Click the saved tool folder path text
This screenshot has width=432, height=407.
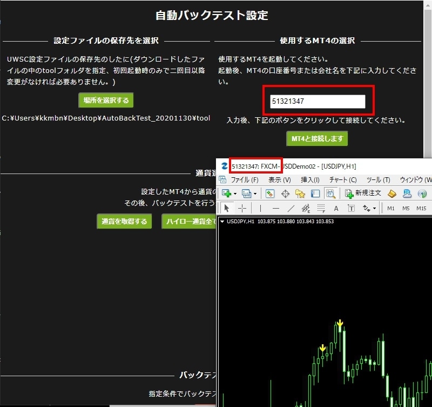click(106, 118)
